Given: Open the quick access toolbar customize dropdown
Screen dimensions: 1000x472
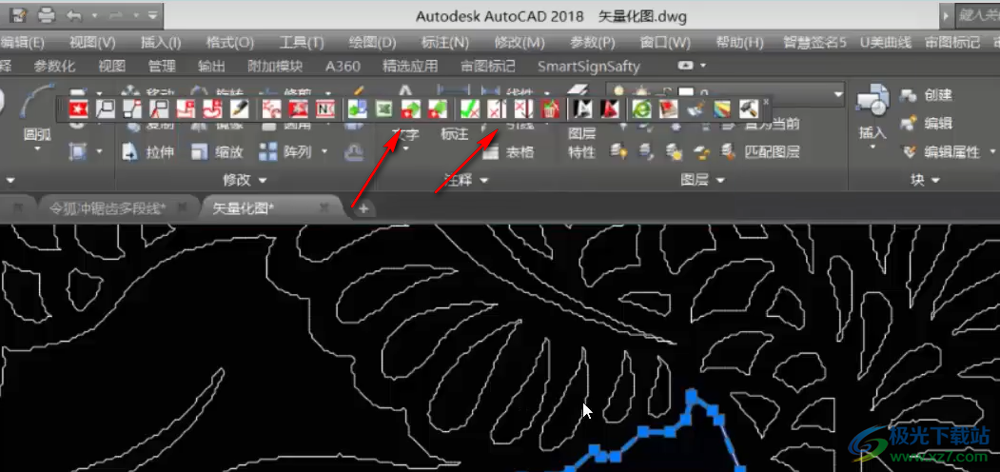Looking at the screenshot, I should (151, 14).
